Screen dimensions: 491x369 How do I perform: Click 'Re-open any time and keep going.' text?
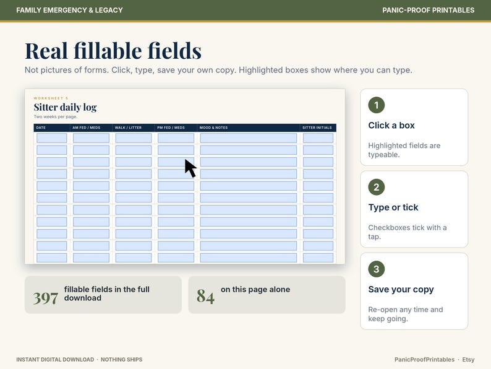[405, 314]
